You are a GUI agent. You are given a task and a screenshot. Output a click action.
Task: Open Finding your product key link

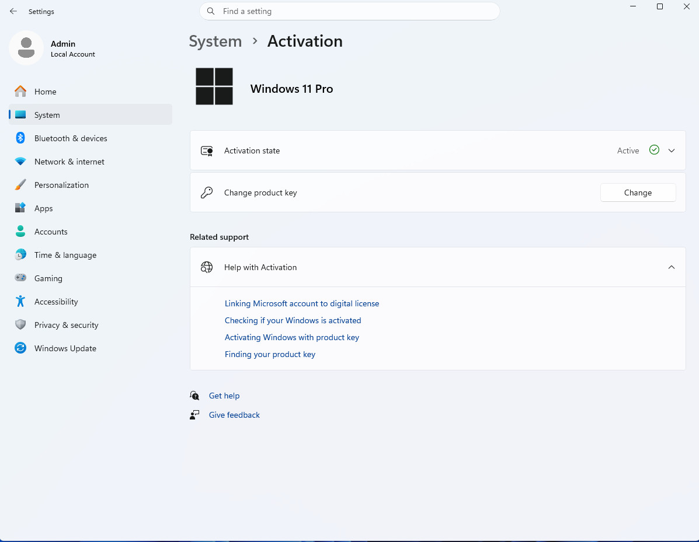click(x=270, y=354)
